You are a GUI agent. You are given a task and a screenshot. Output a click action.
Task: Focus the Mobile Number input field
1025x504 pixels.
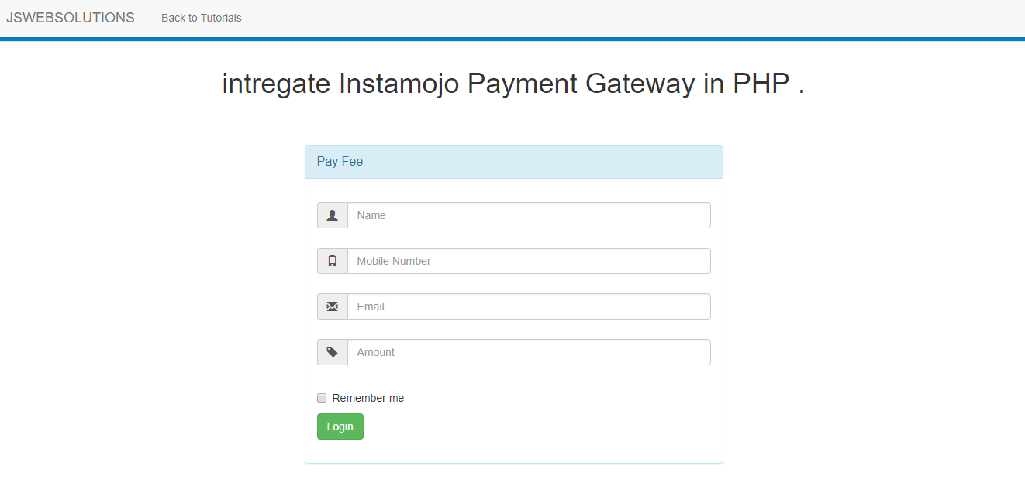(529, 261)
